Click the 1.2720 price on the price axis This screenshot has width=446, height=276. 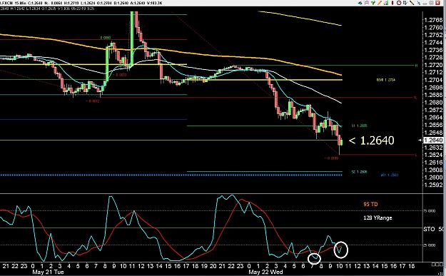click(x=433, y=65)
